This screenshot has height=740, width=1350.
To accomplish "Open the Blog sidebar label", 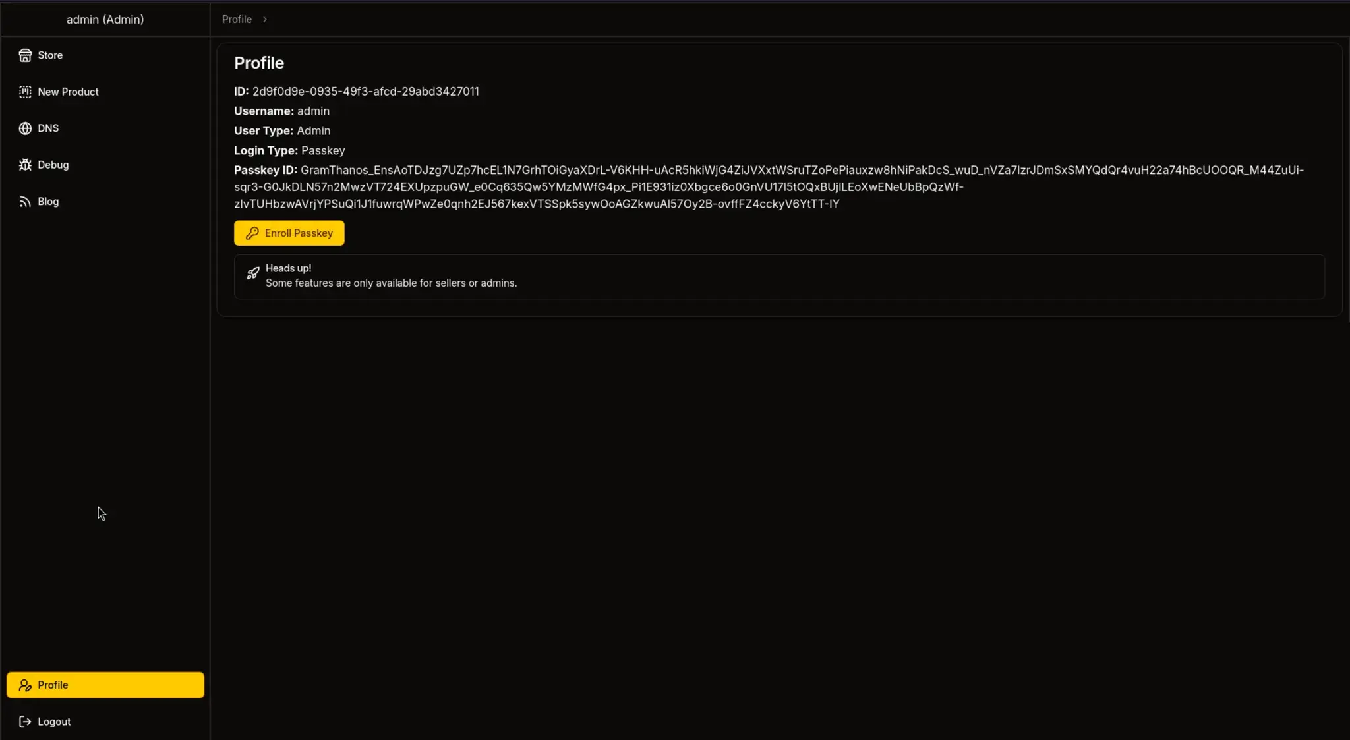I will [48, 202].
